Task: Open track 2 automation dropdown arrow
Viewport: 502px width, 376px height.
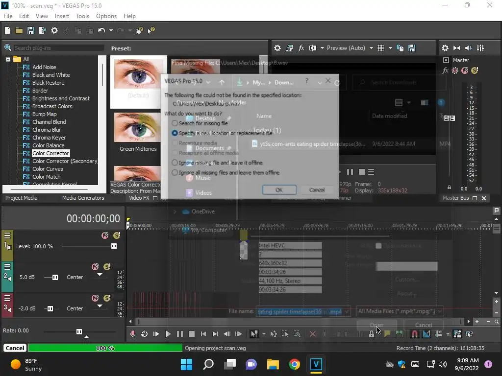Action: tap(100, 275)
